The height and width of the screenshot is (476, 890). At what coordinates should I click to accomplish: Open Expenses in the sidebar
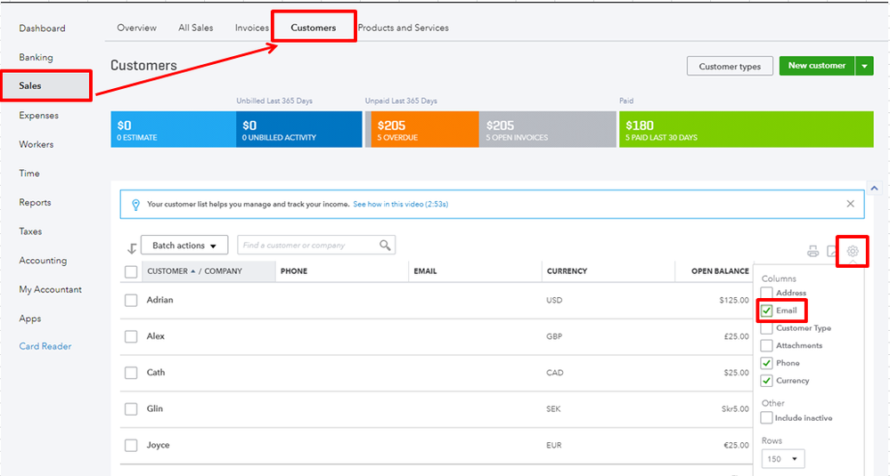[x=38, y=115]
